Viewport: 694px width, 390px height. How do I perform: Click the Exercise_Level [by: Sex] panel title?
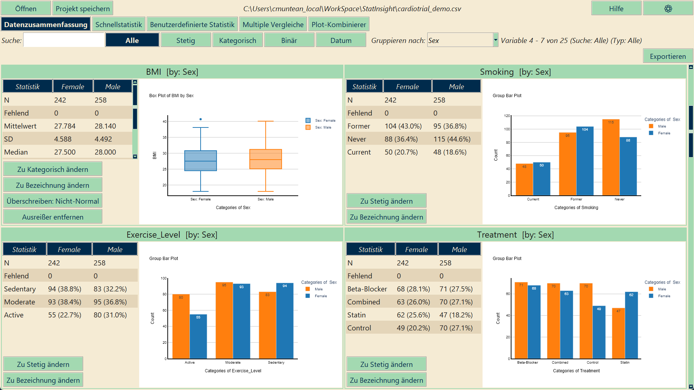(x=172, y=234)
